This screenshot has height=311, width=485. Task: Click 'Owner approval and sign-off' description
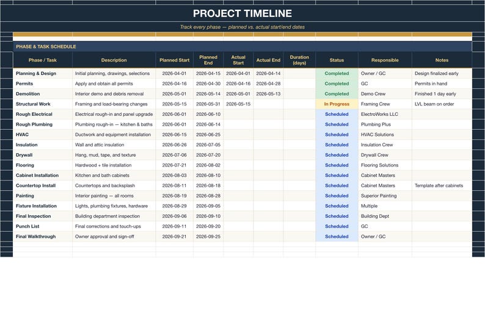(x=114, y=236)
